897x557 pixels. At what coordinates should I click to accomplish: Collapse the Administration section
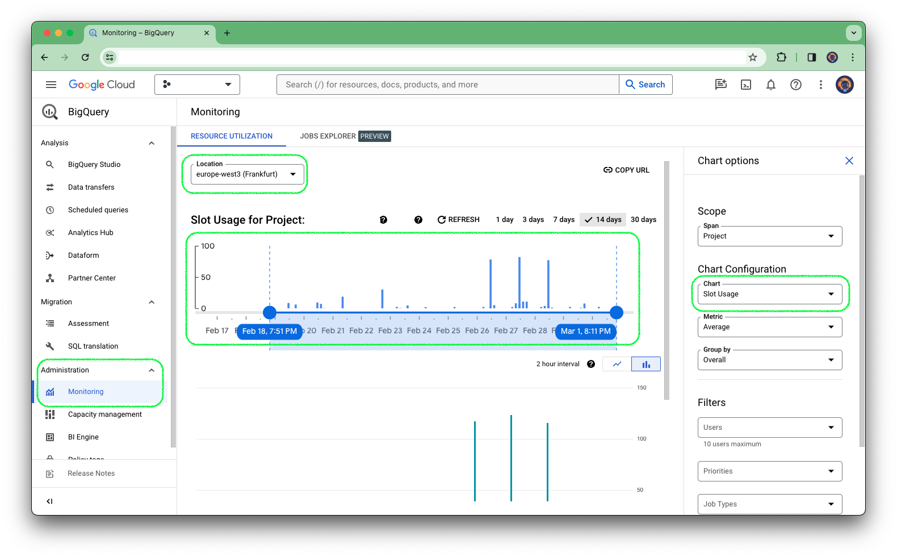coord(152,370)
